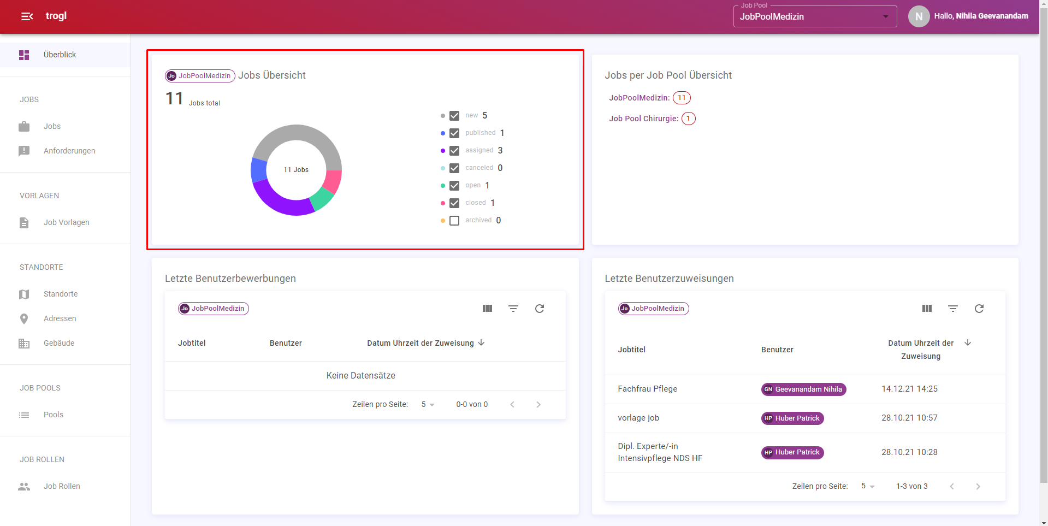
Task: Open rows-per-page dropdown in Benutzerbewerbungen
Action: point(428,405)
